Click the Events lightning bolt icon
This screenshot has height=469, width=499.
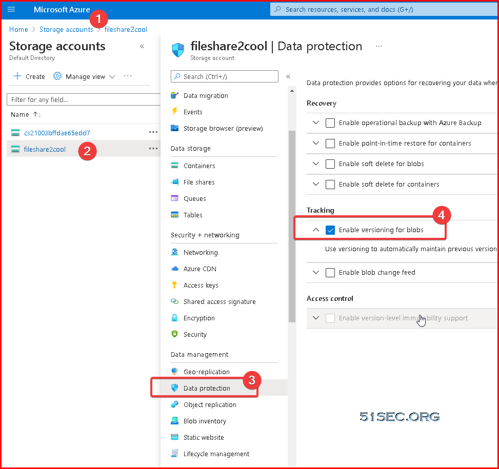(x=174, y=112)
